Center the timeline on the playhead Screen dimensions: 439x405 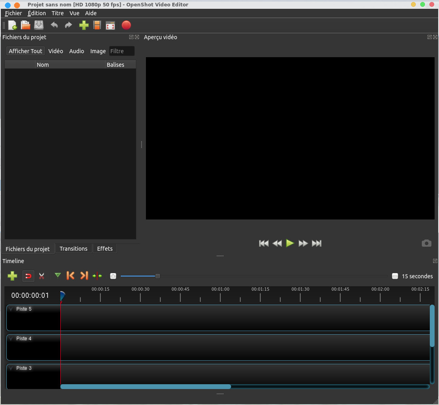tap(97, 276)
